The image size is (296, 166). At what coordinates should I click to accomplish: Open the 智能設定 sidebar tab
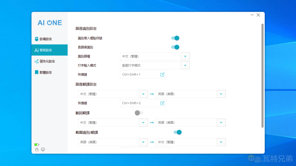tap(49, 50)
